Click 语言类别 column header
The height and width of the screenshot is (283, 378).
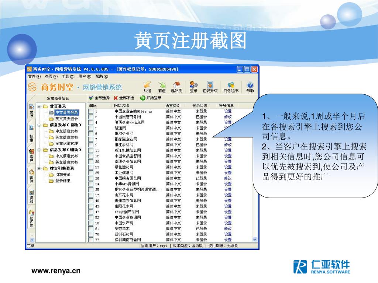(x=173, y=105)
